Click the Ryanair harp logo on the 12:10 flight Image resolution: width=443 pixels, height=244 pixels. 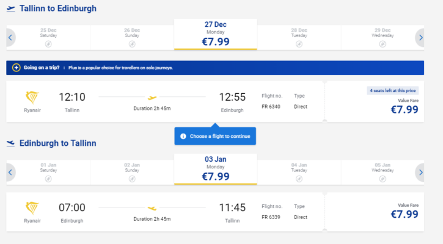coord(32,98)
